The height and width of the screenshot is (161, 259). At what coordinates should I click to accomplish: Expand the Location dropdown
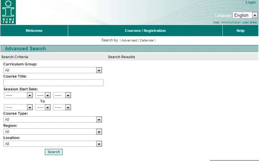[53, 144]
